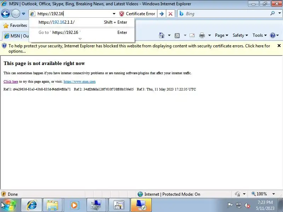Choose the Go to https://192.16 entry

(82, 33)
